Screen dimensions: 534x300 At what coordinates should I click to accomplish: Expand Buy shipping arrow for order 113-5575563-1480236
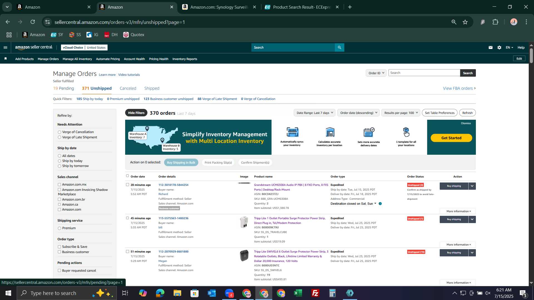(x=472, y=219)
